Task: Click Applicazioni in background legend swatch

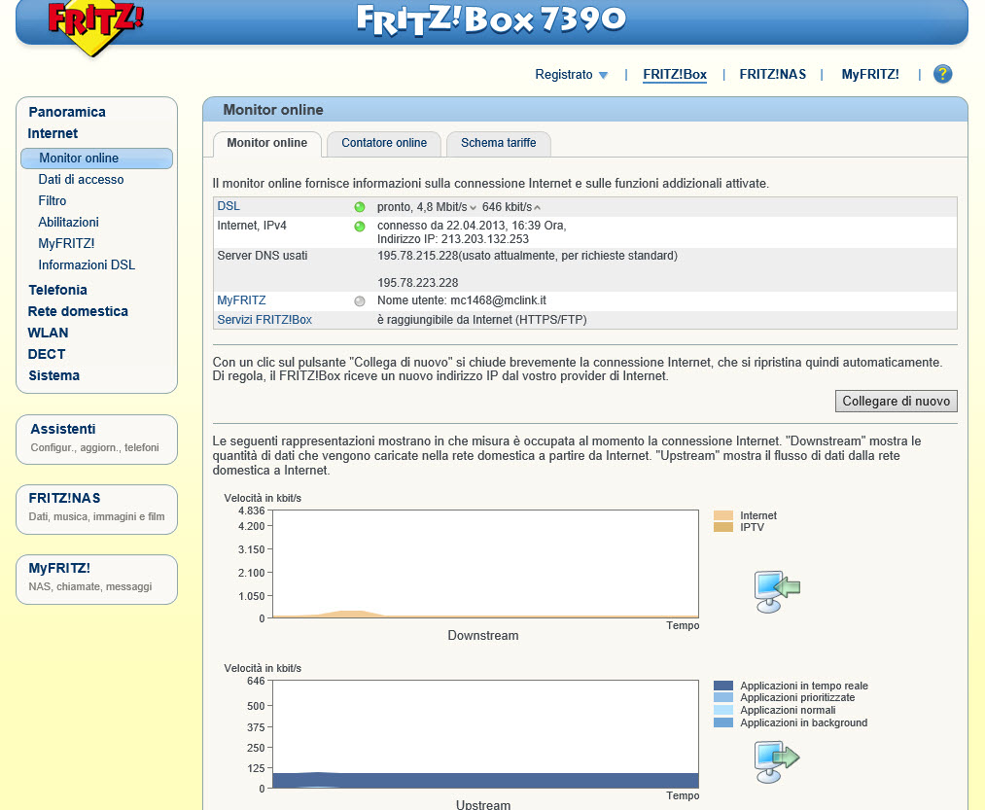Action: point(723,722)
